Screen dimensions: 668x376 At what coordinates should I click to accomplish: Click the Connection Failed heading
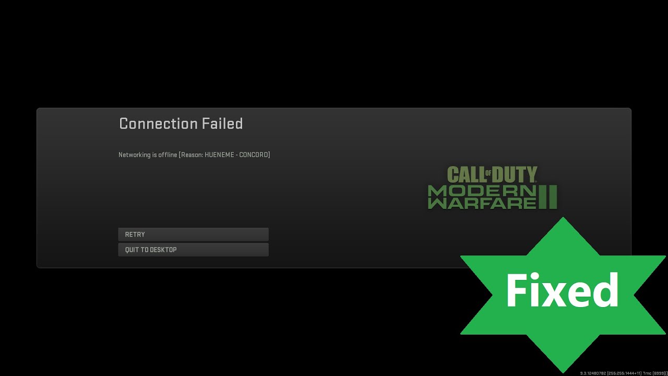pos(181,124)
